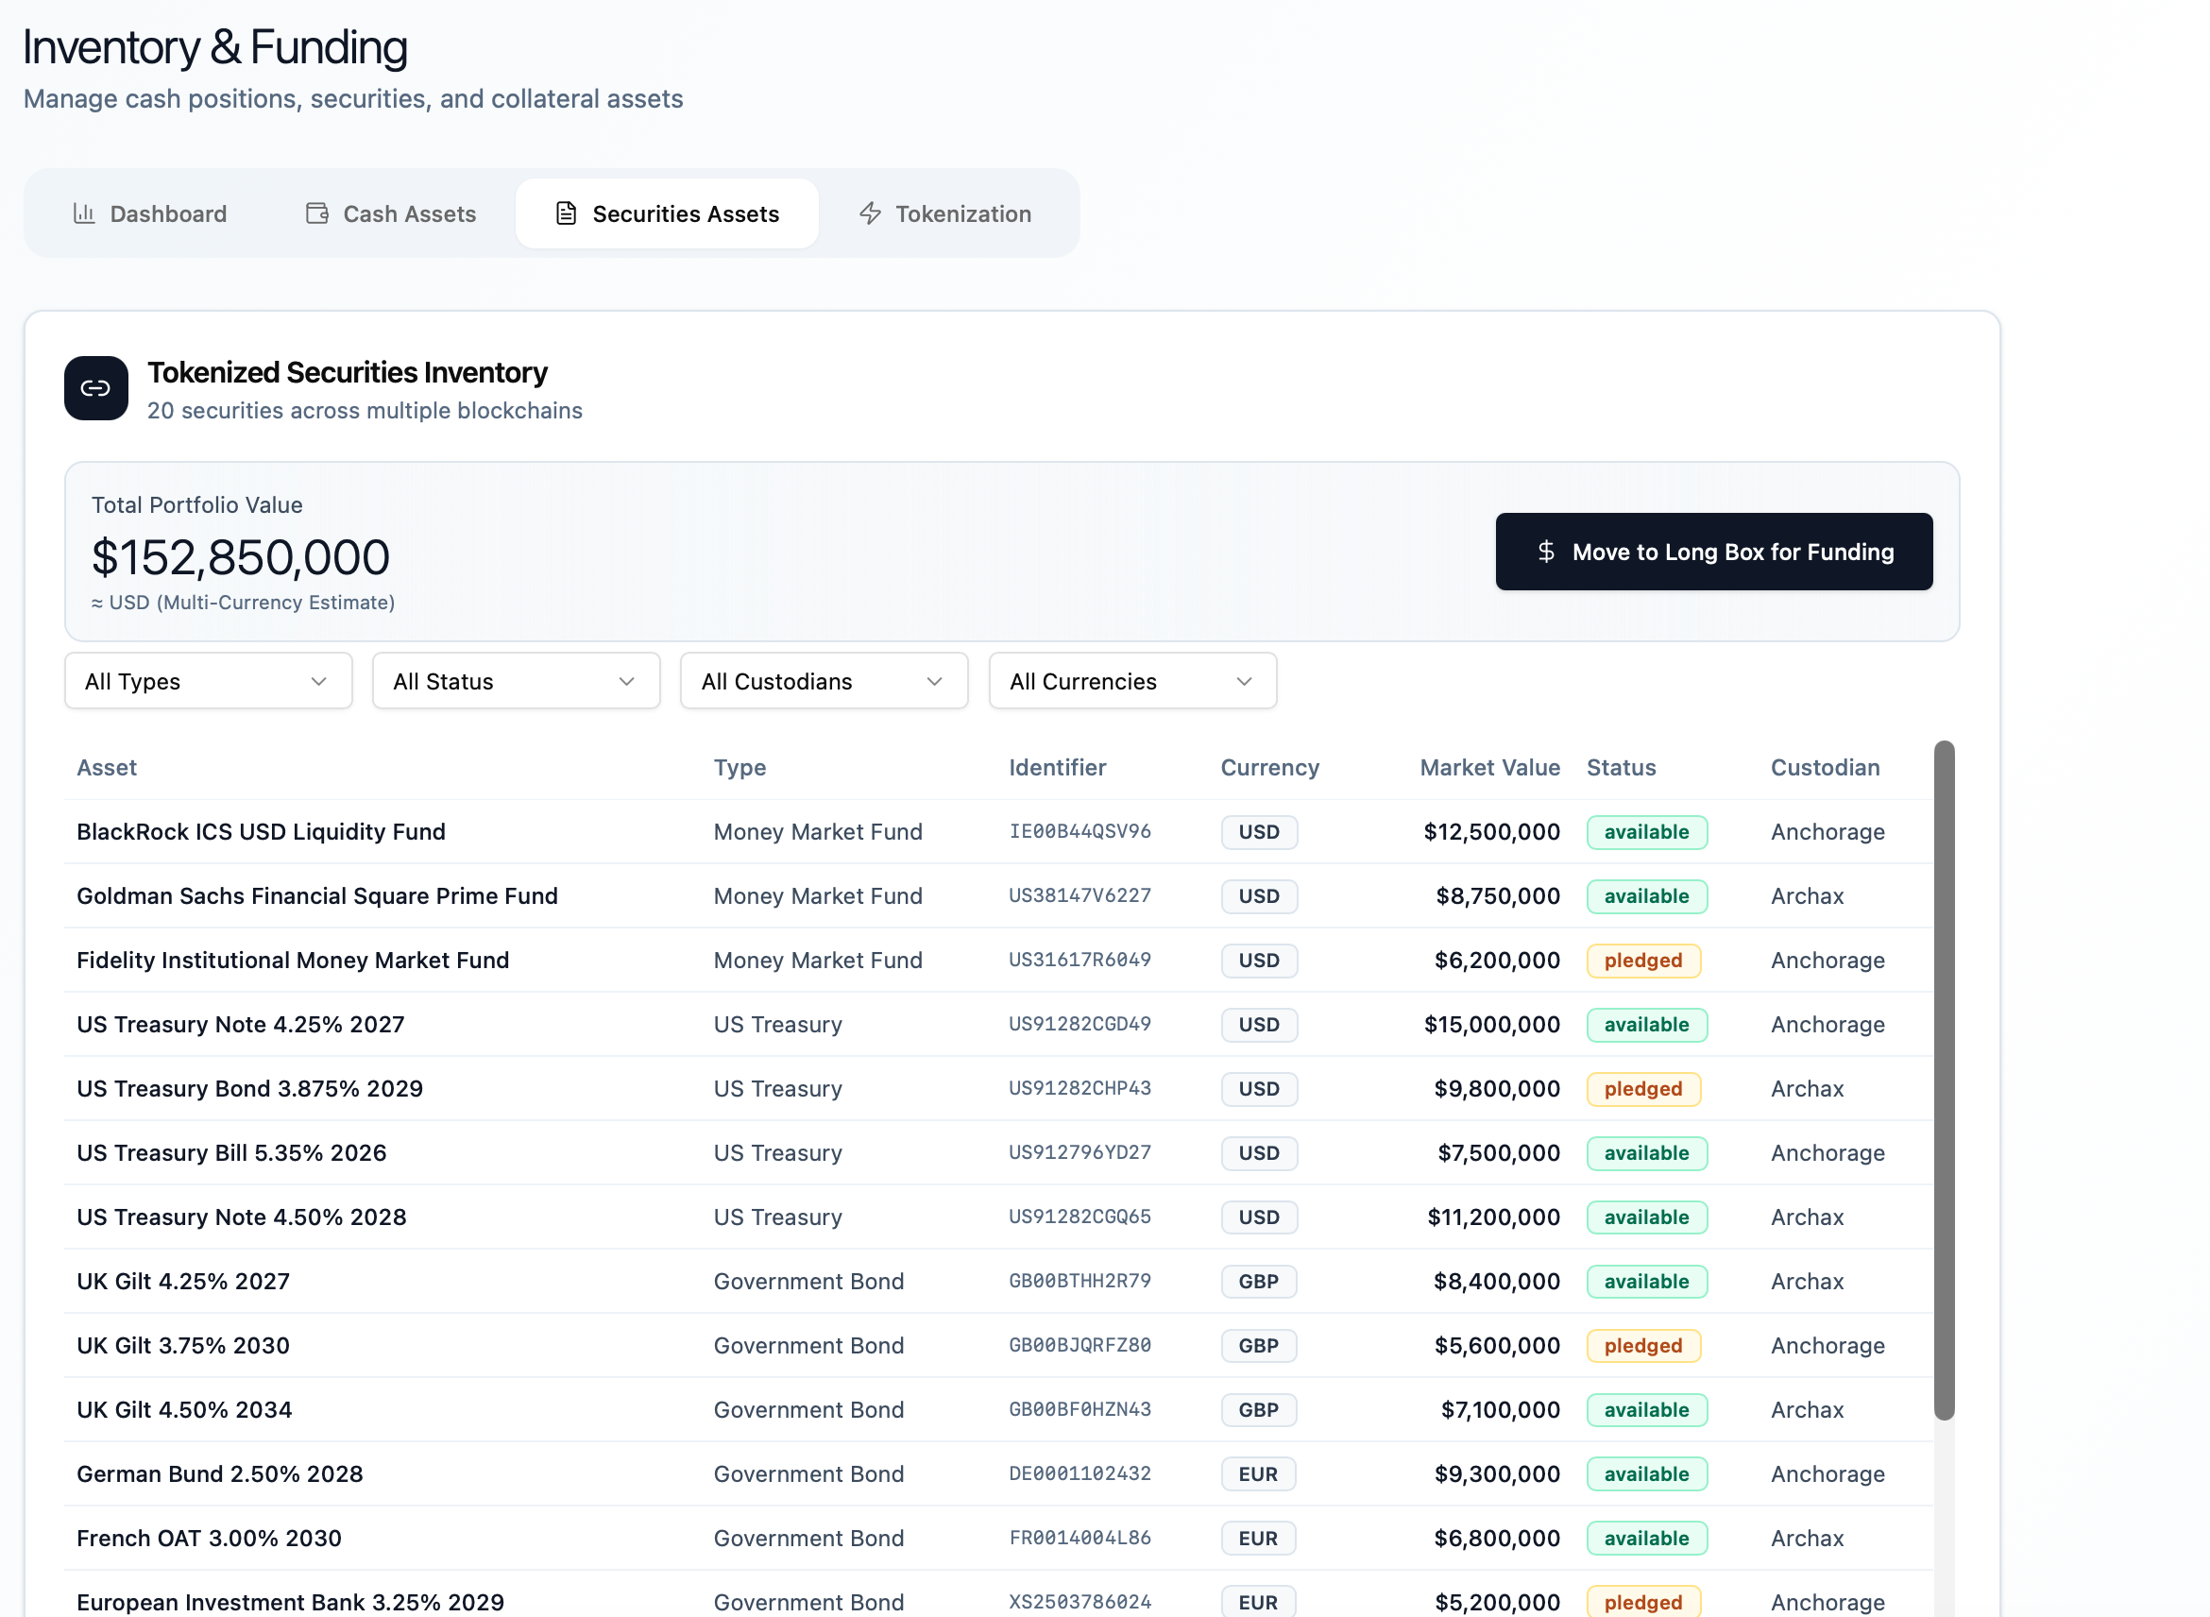The width and height of the screenshot is (2210, 1617).
Task: Click the dollar sign icon on funding button
Action: (1546, 552)
